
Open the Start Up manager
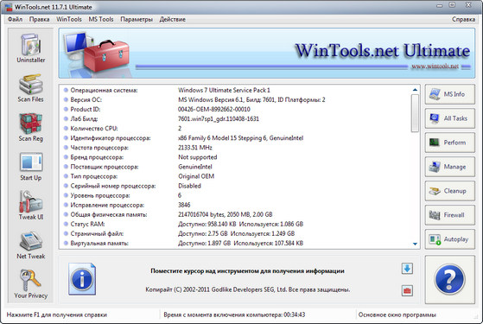[x=31, y=167]
